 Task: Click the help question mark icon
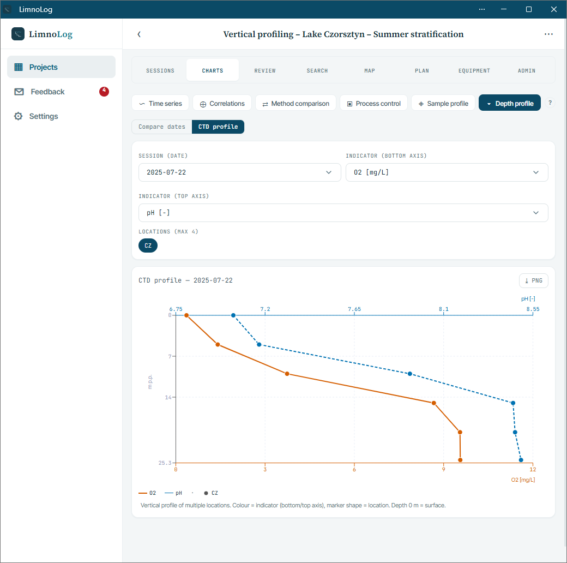tap(550, 103)
